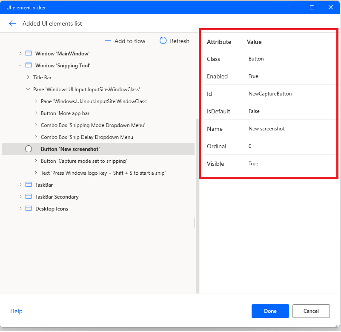Click the Refresh icon

tap(163, 41)
